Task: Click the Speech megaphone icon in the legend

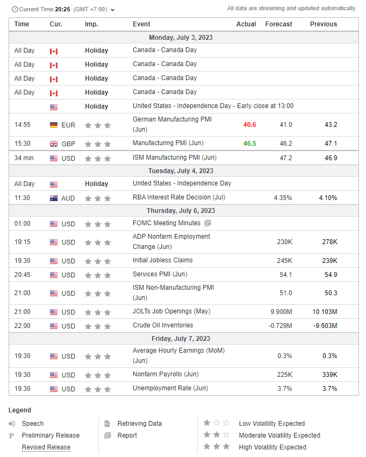Action: 12,424
